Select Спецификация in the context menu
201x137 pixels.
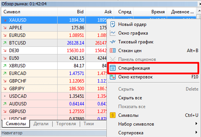coord(153,68)
